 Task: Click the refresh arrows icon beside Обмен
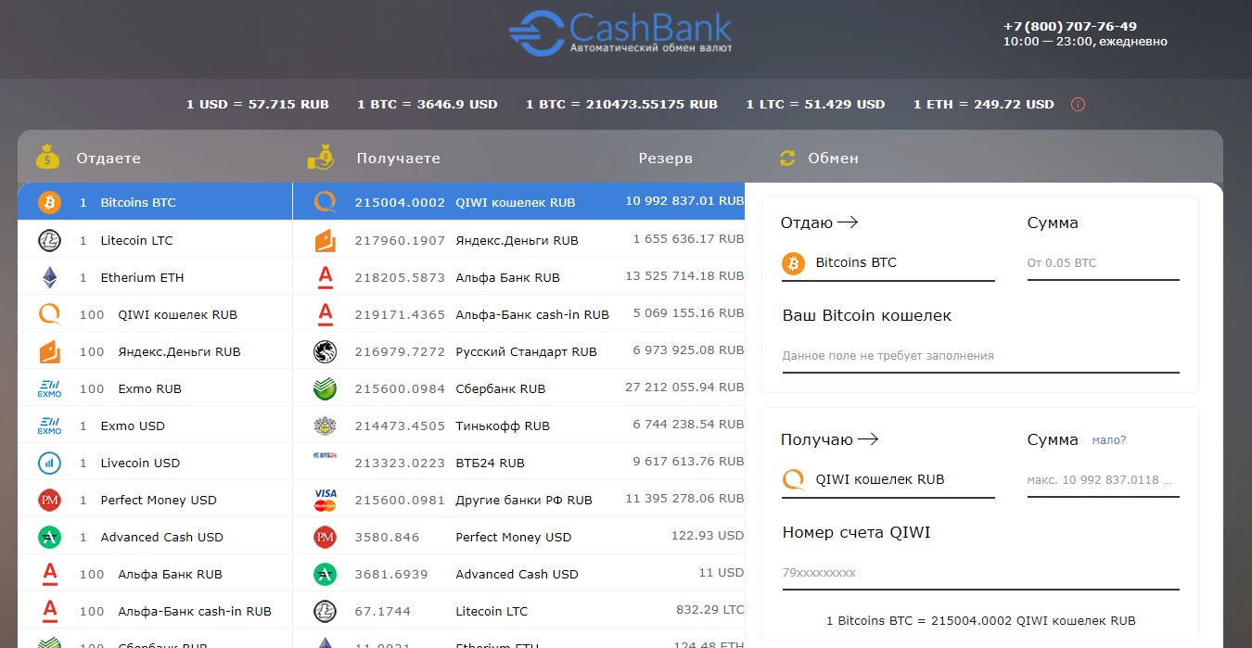pyautogui.click(x=787, y=158)
